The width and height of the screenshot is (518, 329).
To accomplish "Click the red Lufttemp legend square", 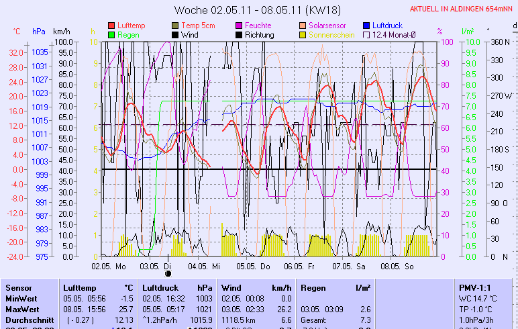I will click(x=111, y=26).
